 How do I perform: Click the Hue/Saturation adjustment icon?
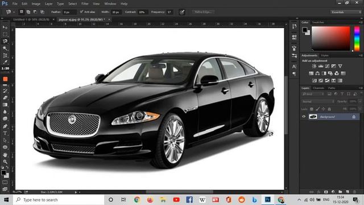tap(311, 73)
